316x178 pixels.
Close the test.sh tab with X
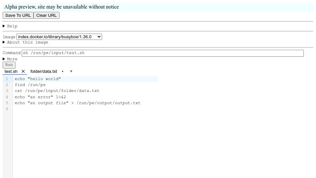click(x=23, y=71)
